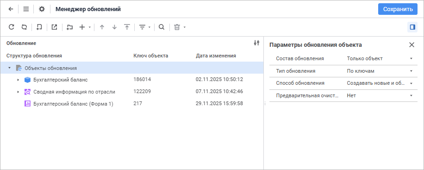Click the open-in-external-window icon
The height and width of the screenshot is (170, 424).
tap(54, 27)
